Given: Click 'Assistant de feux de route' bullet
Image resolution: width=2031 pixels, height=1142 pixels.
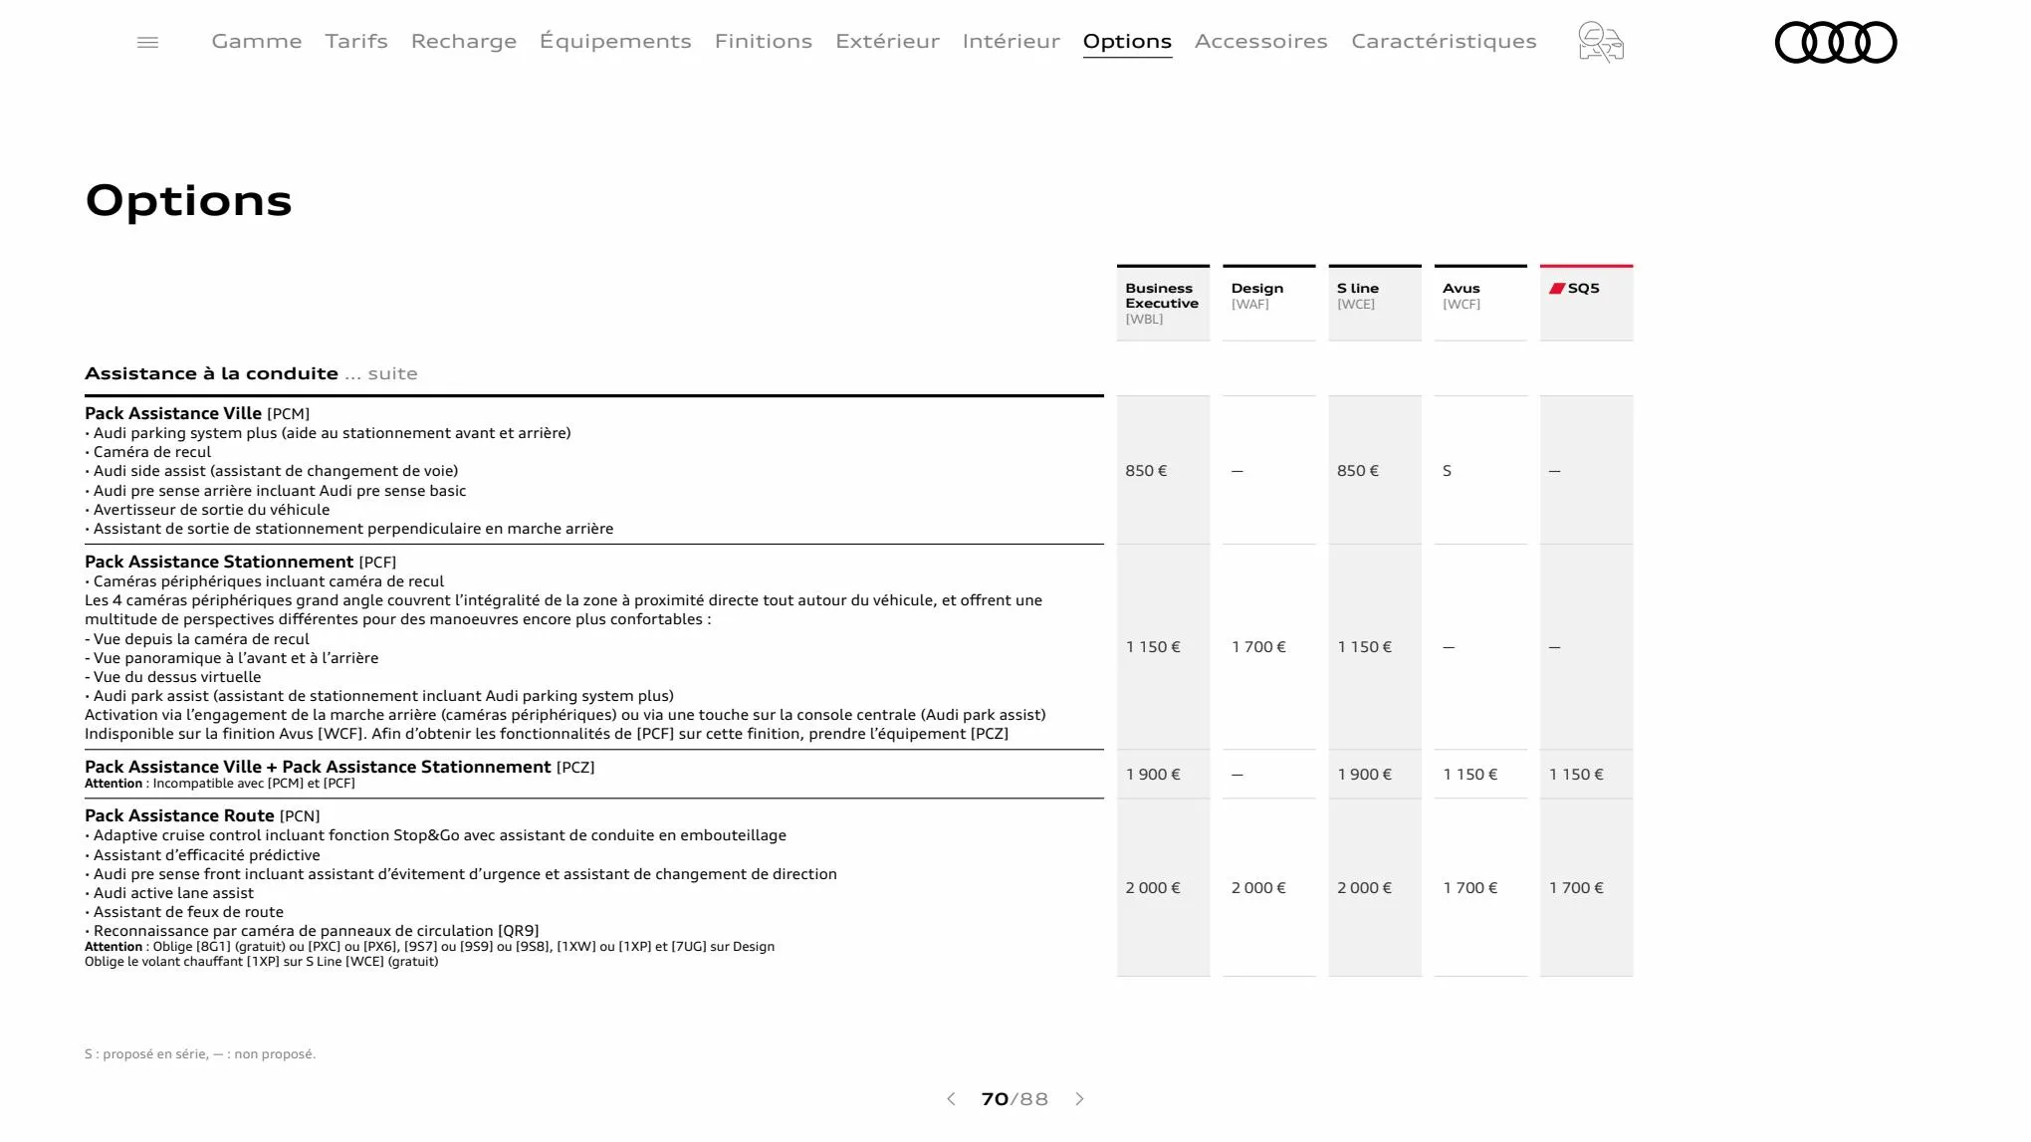Looking at the screenshot, I should pyautogui.click(x=184, y=912).
